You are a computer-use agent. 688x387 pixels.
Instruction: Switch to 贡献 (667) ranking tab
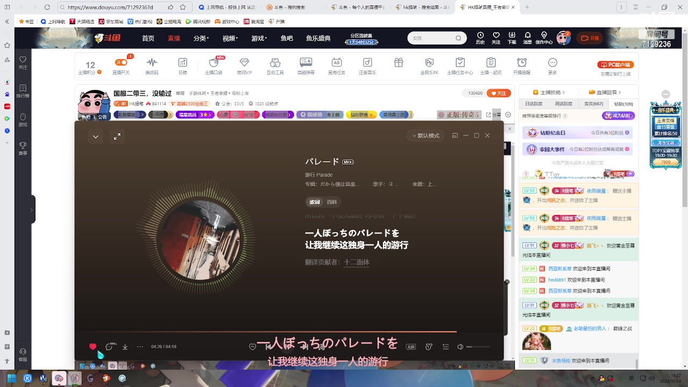pos(593,104)
